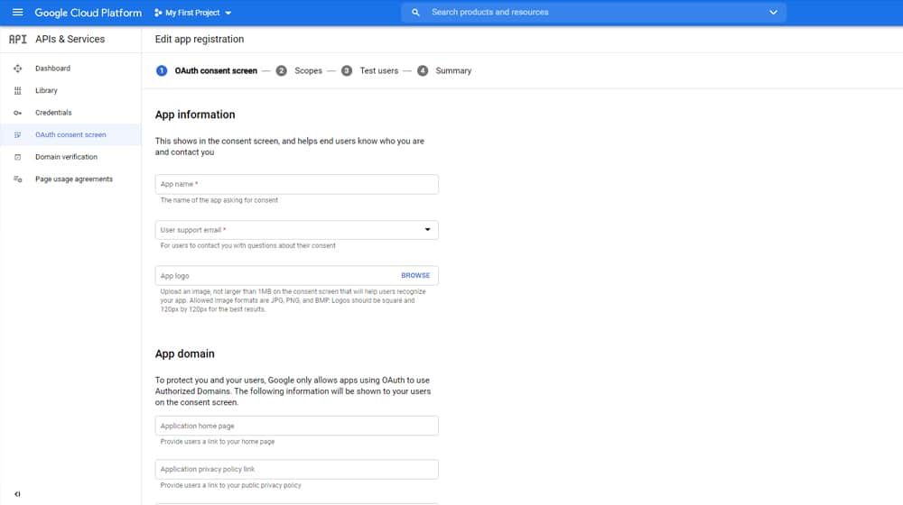This screenshot has width=903, height=505.
Task: Click the Google Cloud Platform logo
Action: 88,13
